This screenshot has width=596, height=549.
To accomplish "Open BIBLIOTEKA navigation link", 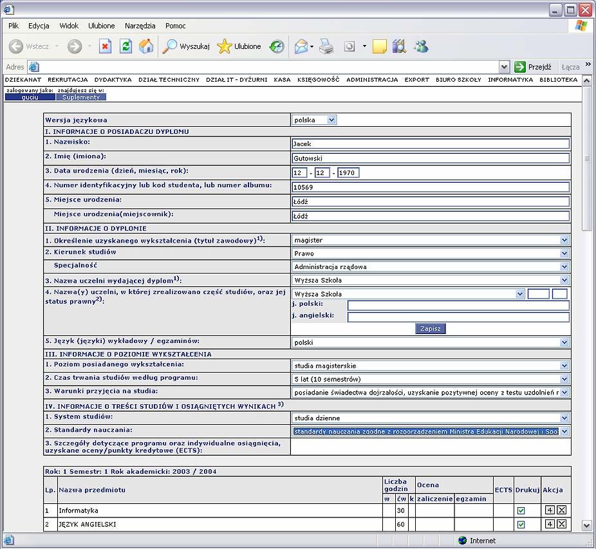I will pyautogui.click(x=559, y=79).
